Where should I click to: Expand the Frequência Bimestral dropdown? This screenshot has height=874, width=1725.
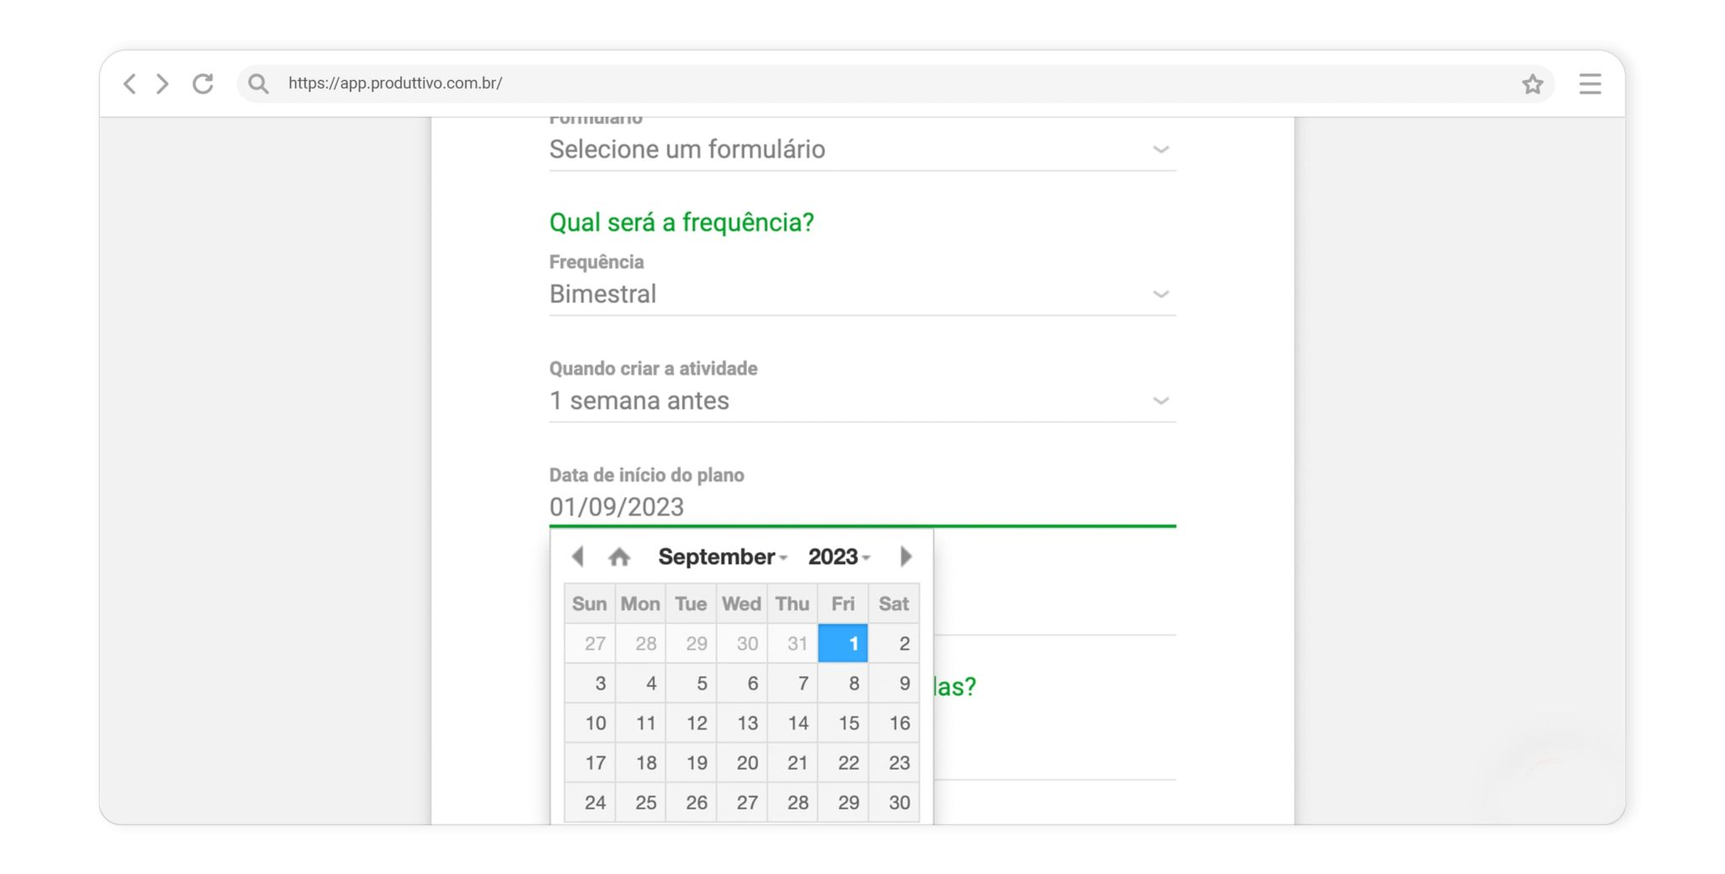862,294
